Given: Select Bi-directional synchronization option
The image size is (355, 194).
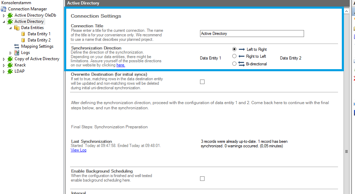Looking at the screenshot, I should click(x=234, y=64).
